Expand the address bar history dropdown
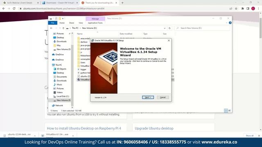262x147 pixels. 165,28
